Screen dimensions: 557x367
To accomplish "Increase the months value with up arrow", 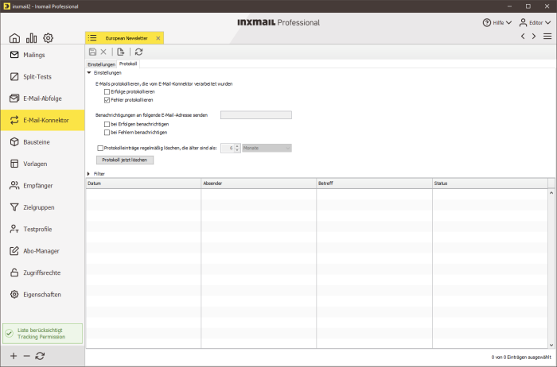I will (237, 145).
